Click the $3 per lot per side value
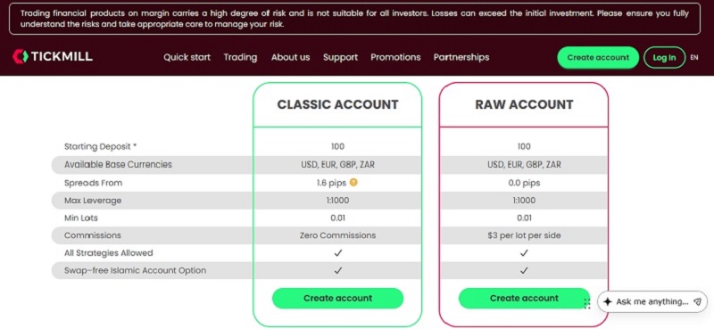 524,235
